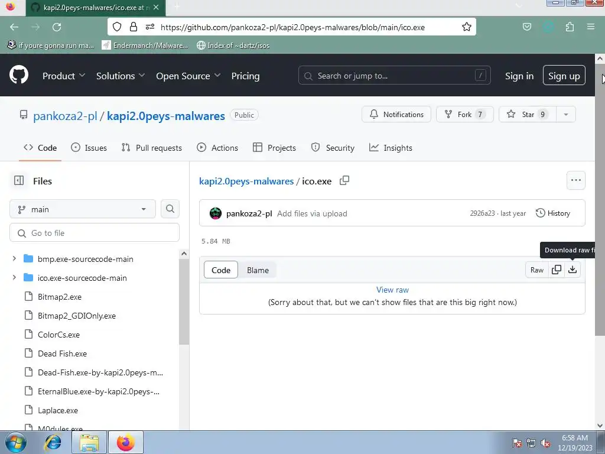Open the Star list dropdown arrow

point(565,114)
